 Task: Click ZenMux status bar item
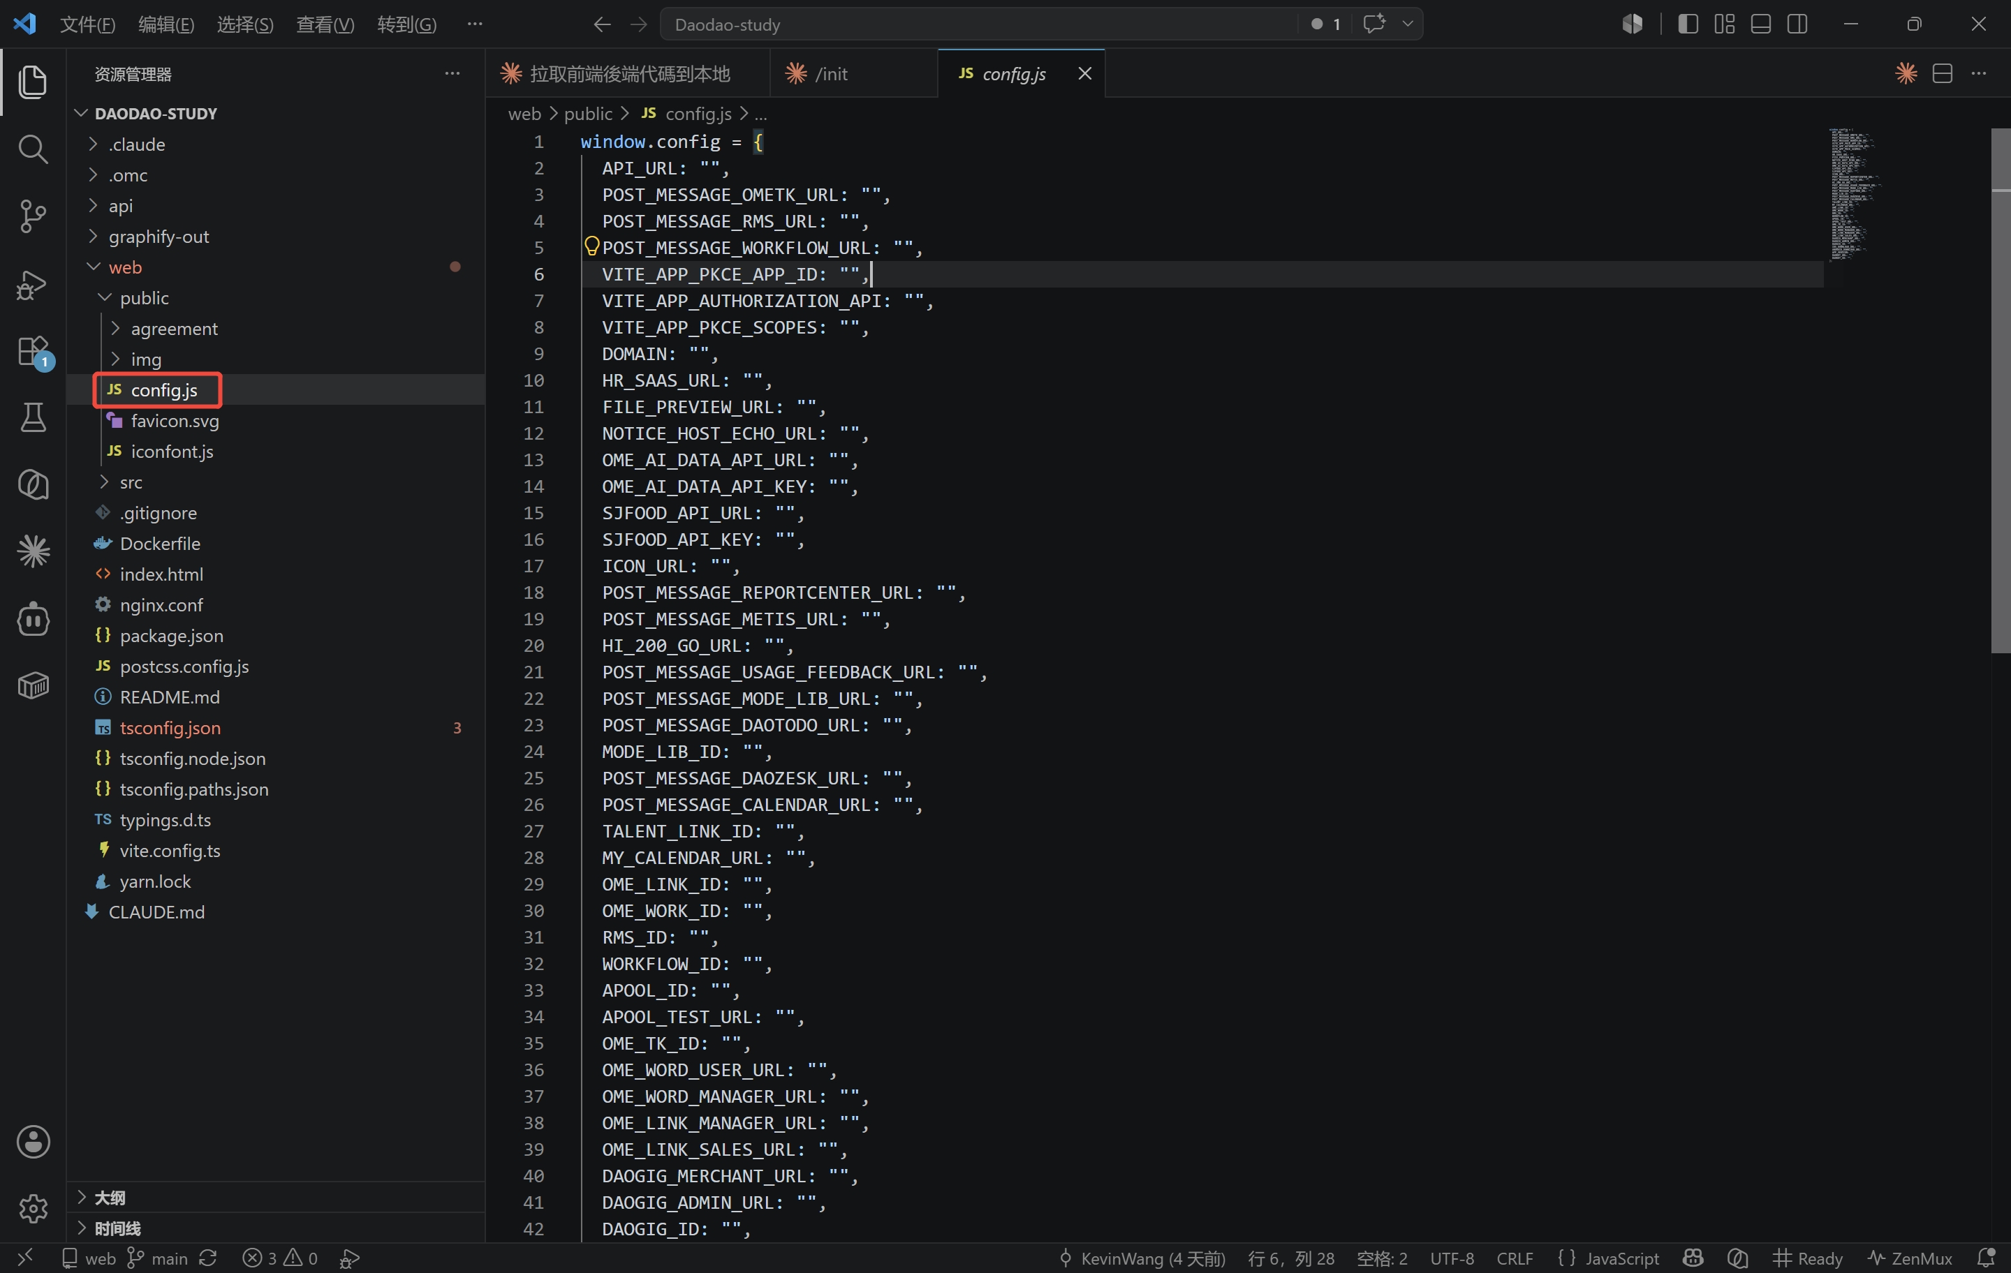point(1910,1258)
